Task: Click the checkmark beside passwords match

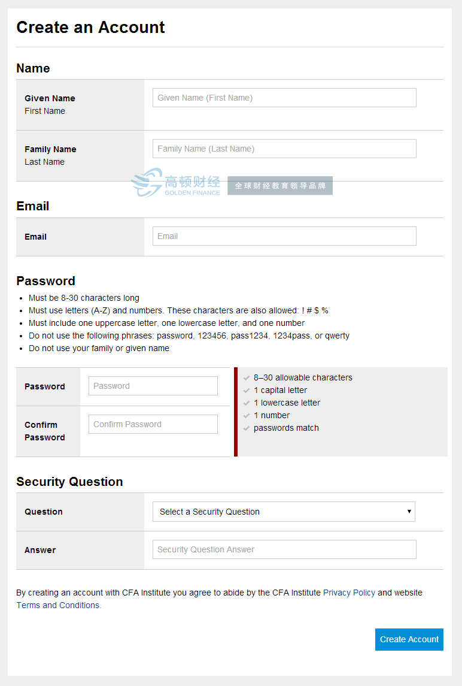Action: point(247,428)
